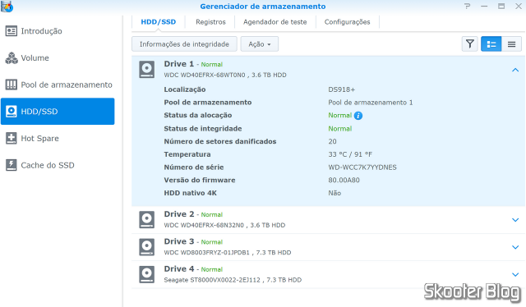This screenshot has height=307, width=526.
Task: Open the Introdução sidebar section
Action: 58,31
